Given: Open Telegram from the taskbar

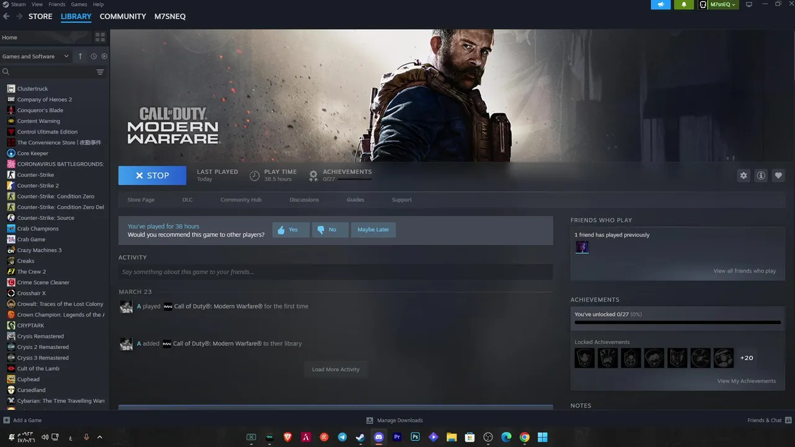Looking at the screenshot, I should (x=342, y=437).
